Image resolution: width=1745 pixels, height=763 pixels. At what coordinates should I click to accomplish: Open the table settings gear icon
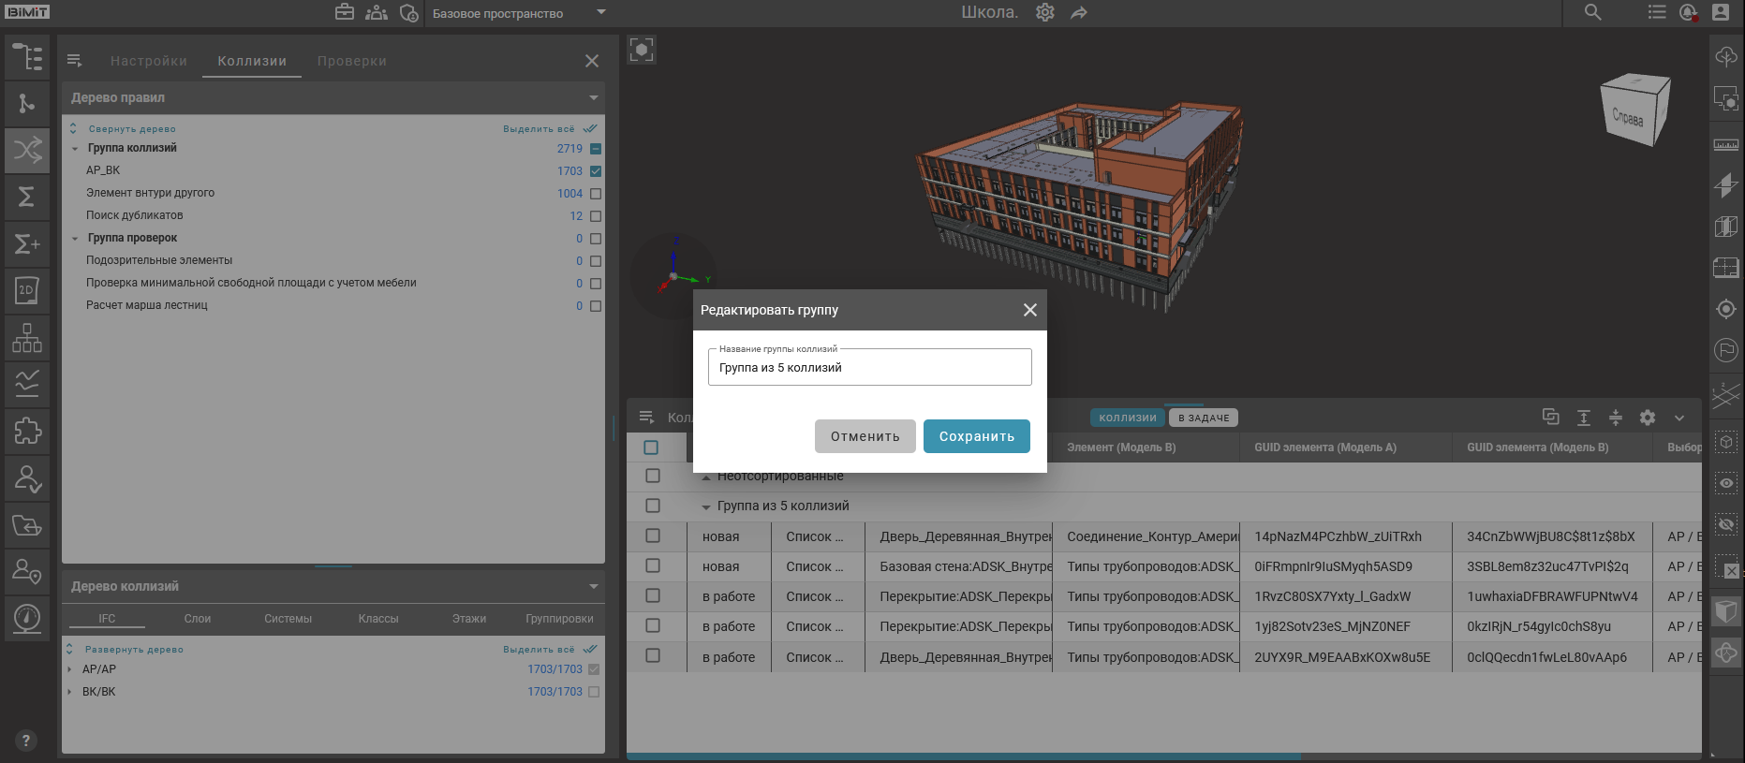pyautogui.click(x=1648, y=418)
